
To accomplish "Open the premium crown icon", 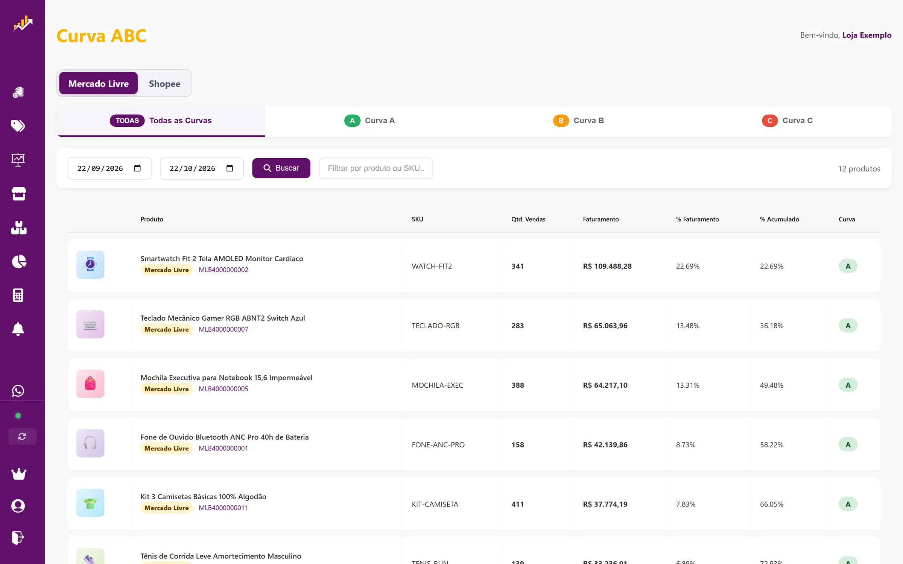I will click(19, 474).
